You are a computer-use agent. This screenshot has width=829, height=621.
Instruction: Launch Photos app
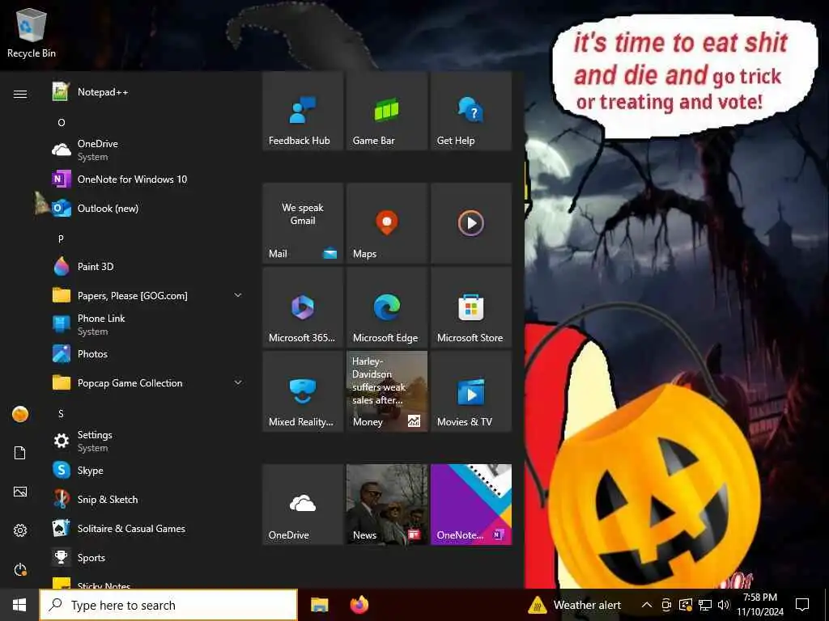pos(146,354)
